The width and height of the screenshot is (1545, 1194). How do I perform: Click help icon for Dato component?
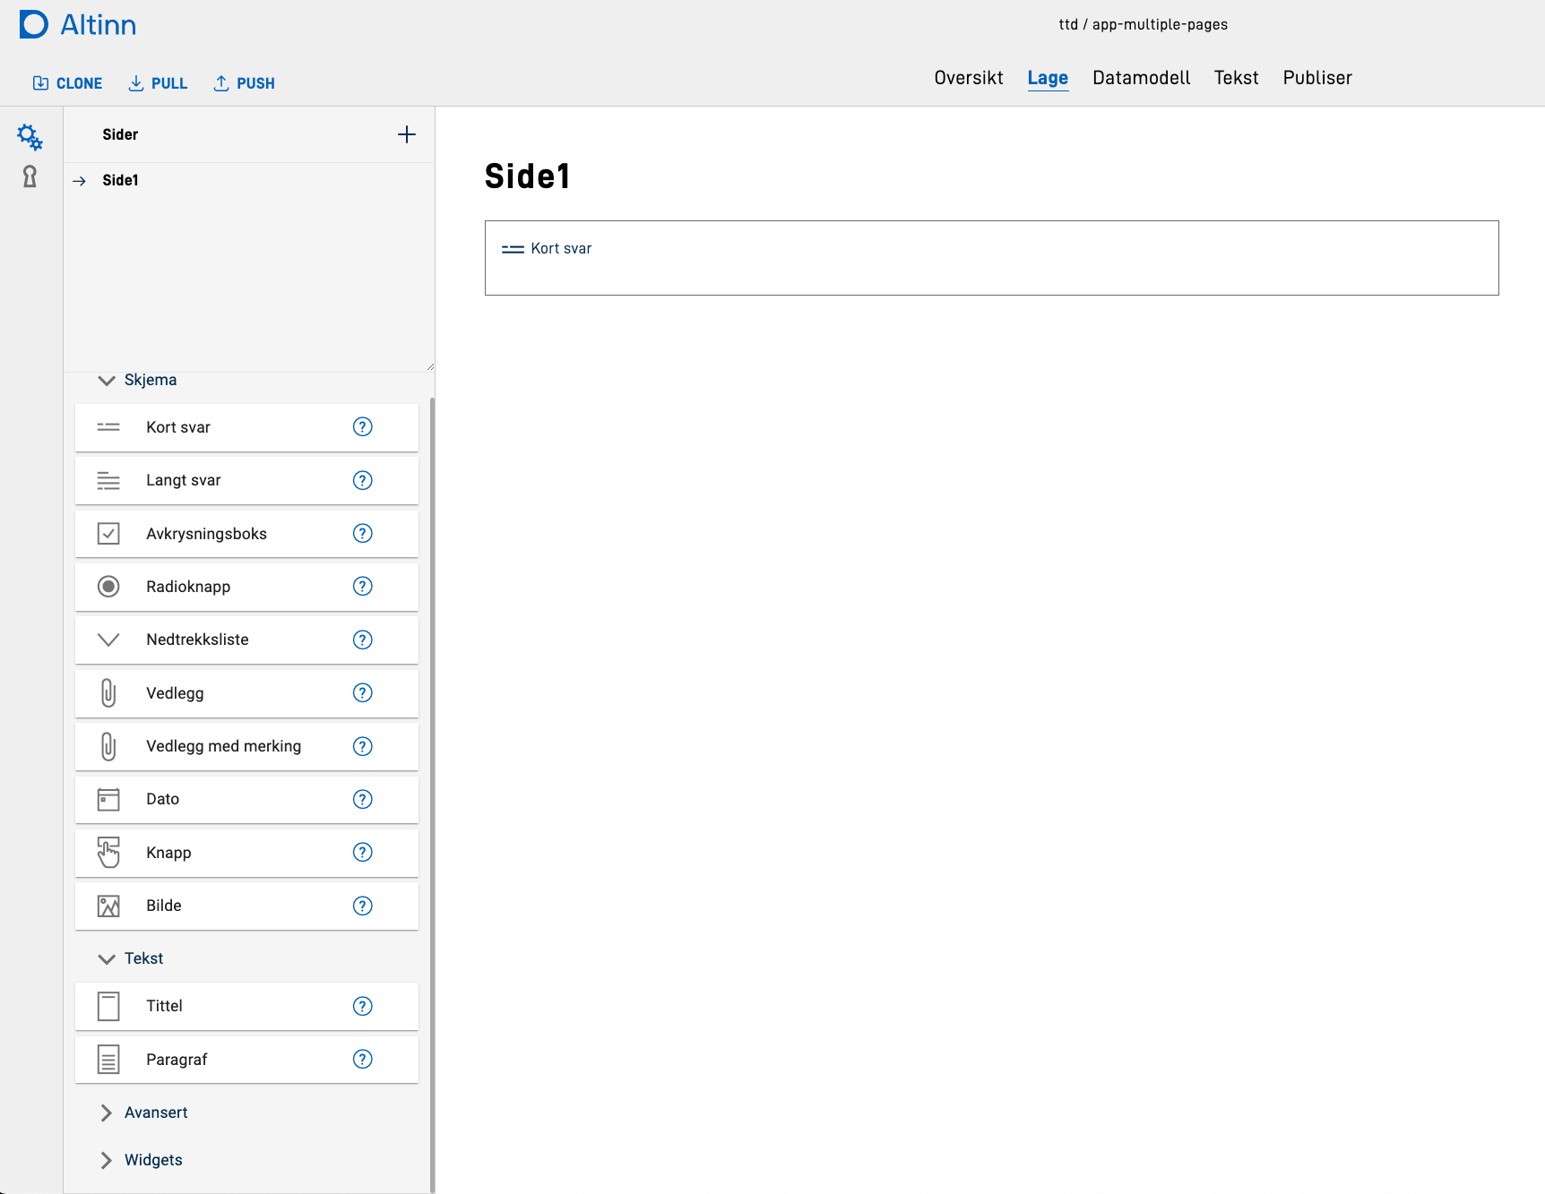(362, 799)
